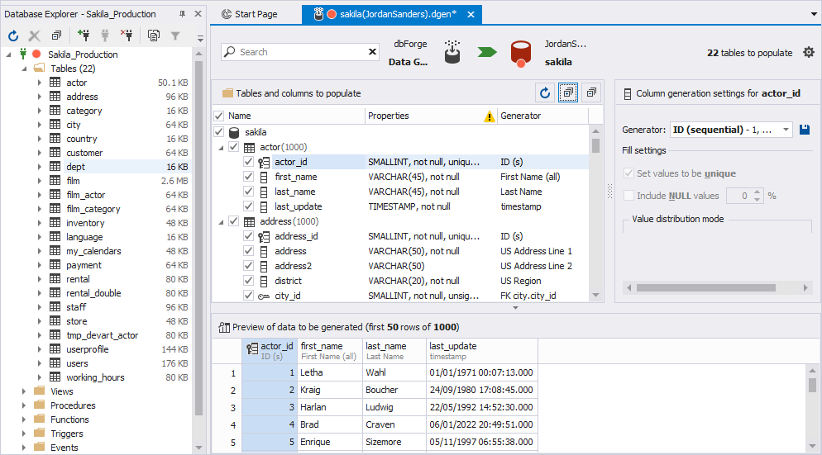822x455 pixels.
Task: Toggle the first_name column checkbox
Action: click(248, 177)
